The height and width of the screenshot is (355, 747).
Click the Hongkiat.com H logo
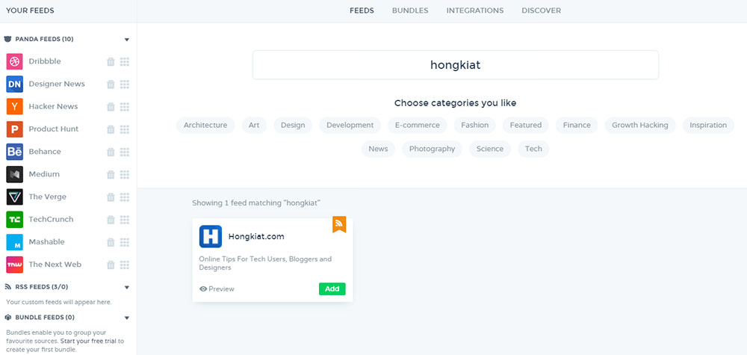211,236
